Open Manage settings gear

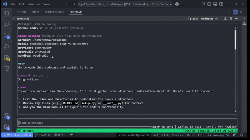point(7,127)
